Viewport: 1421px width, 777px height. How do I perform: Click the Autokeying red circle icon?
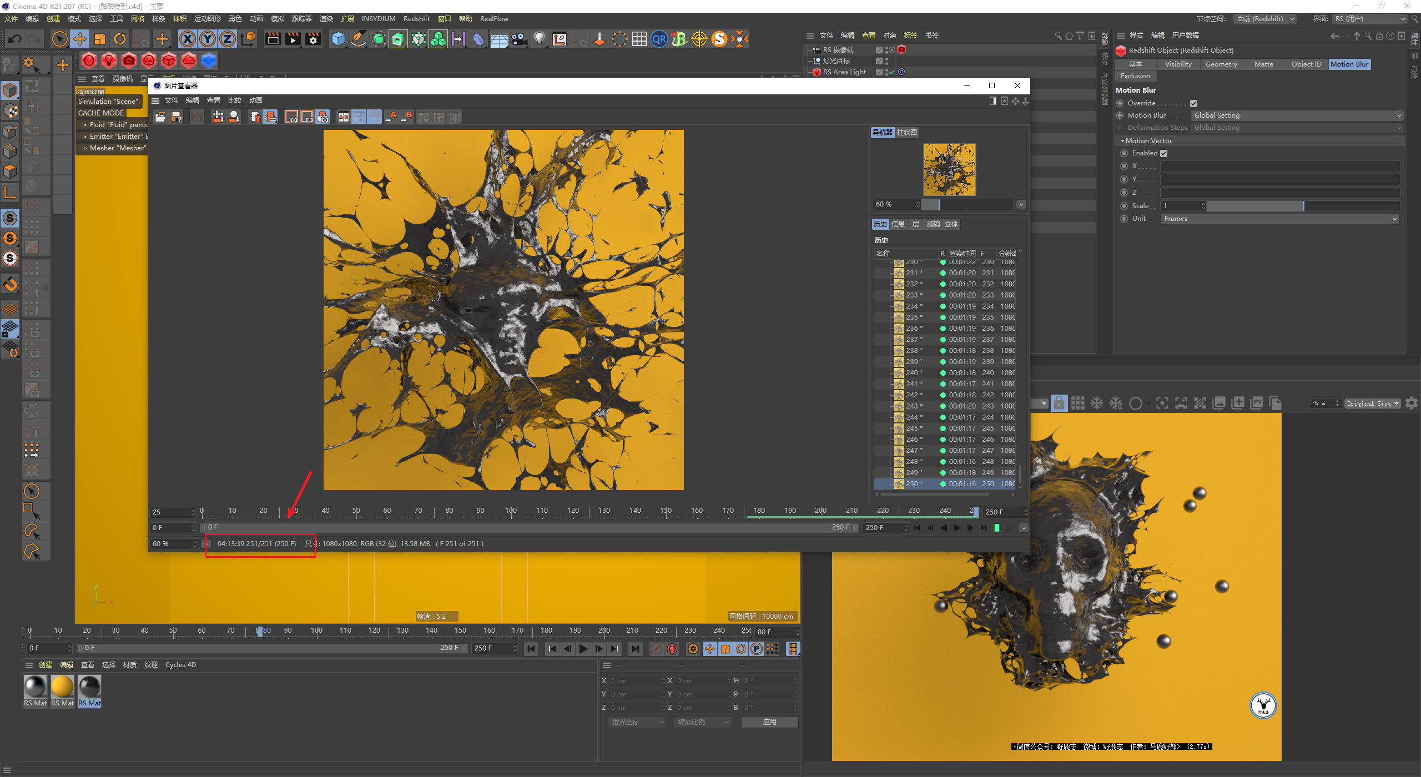pos(672,649)
